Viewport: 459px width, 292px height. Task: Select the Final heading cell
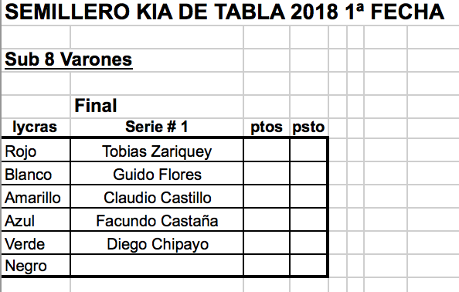(x=96, y=106)
